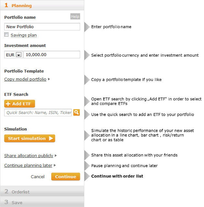Open the Orderlist step section
The image size is (204, 207).
coord(42,191)
